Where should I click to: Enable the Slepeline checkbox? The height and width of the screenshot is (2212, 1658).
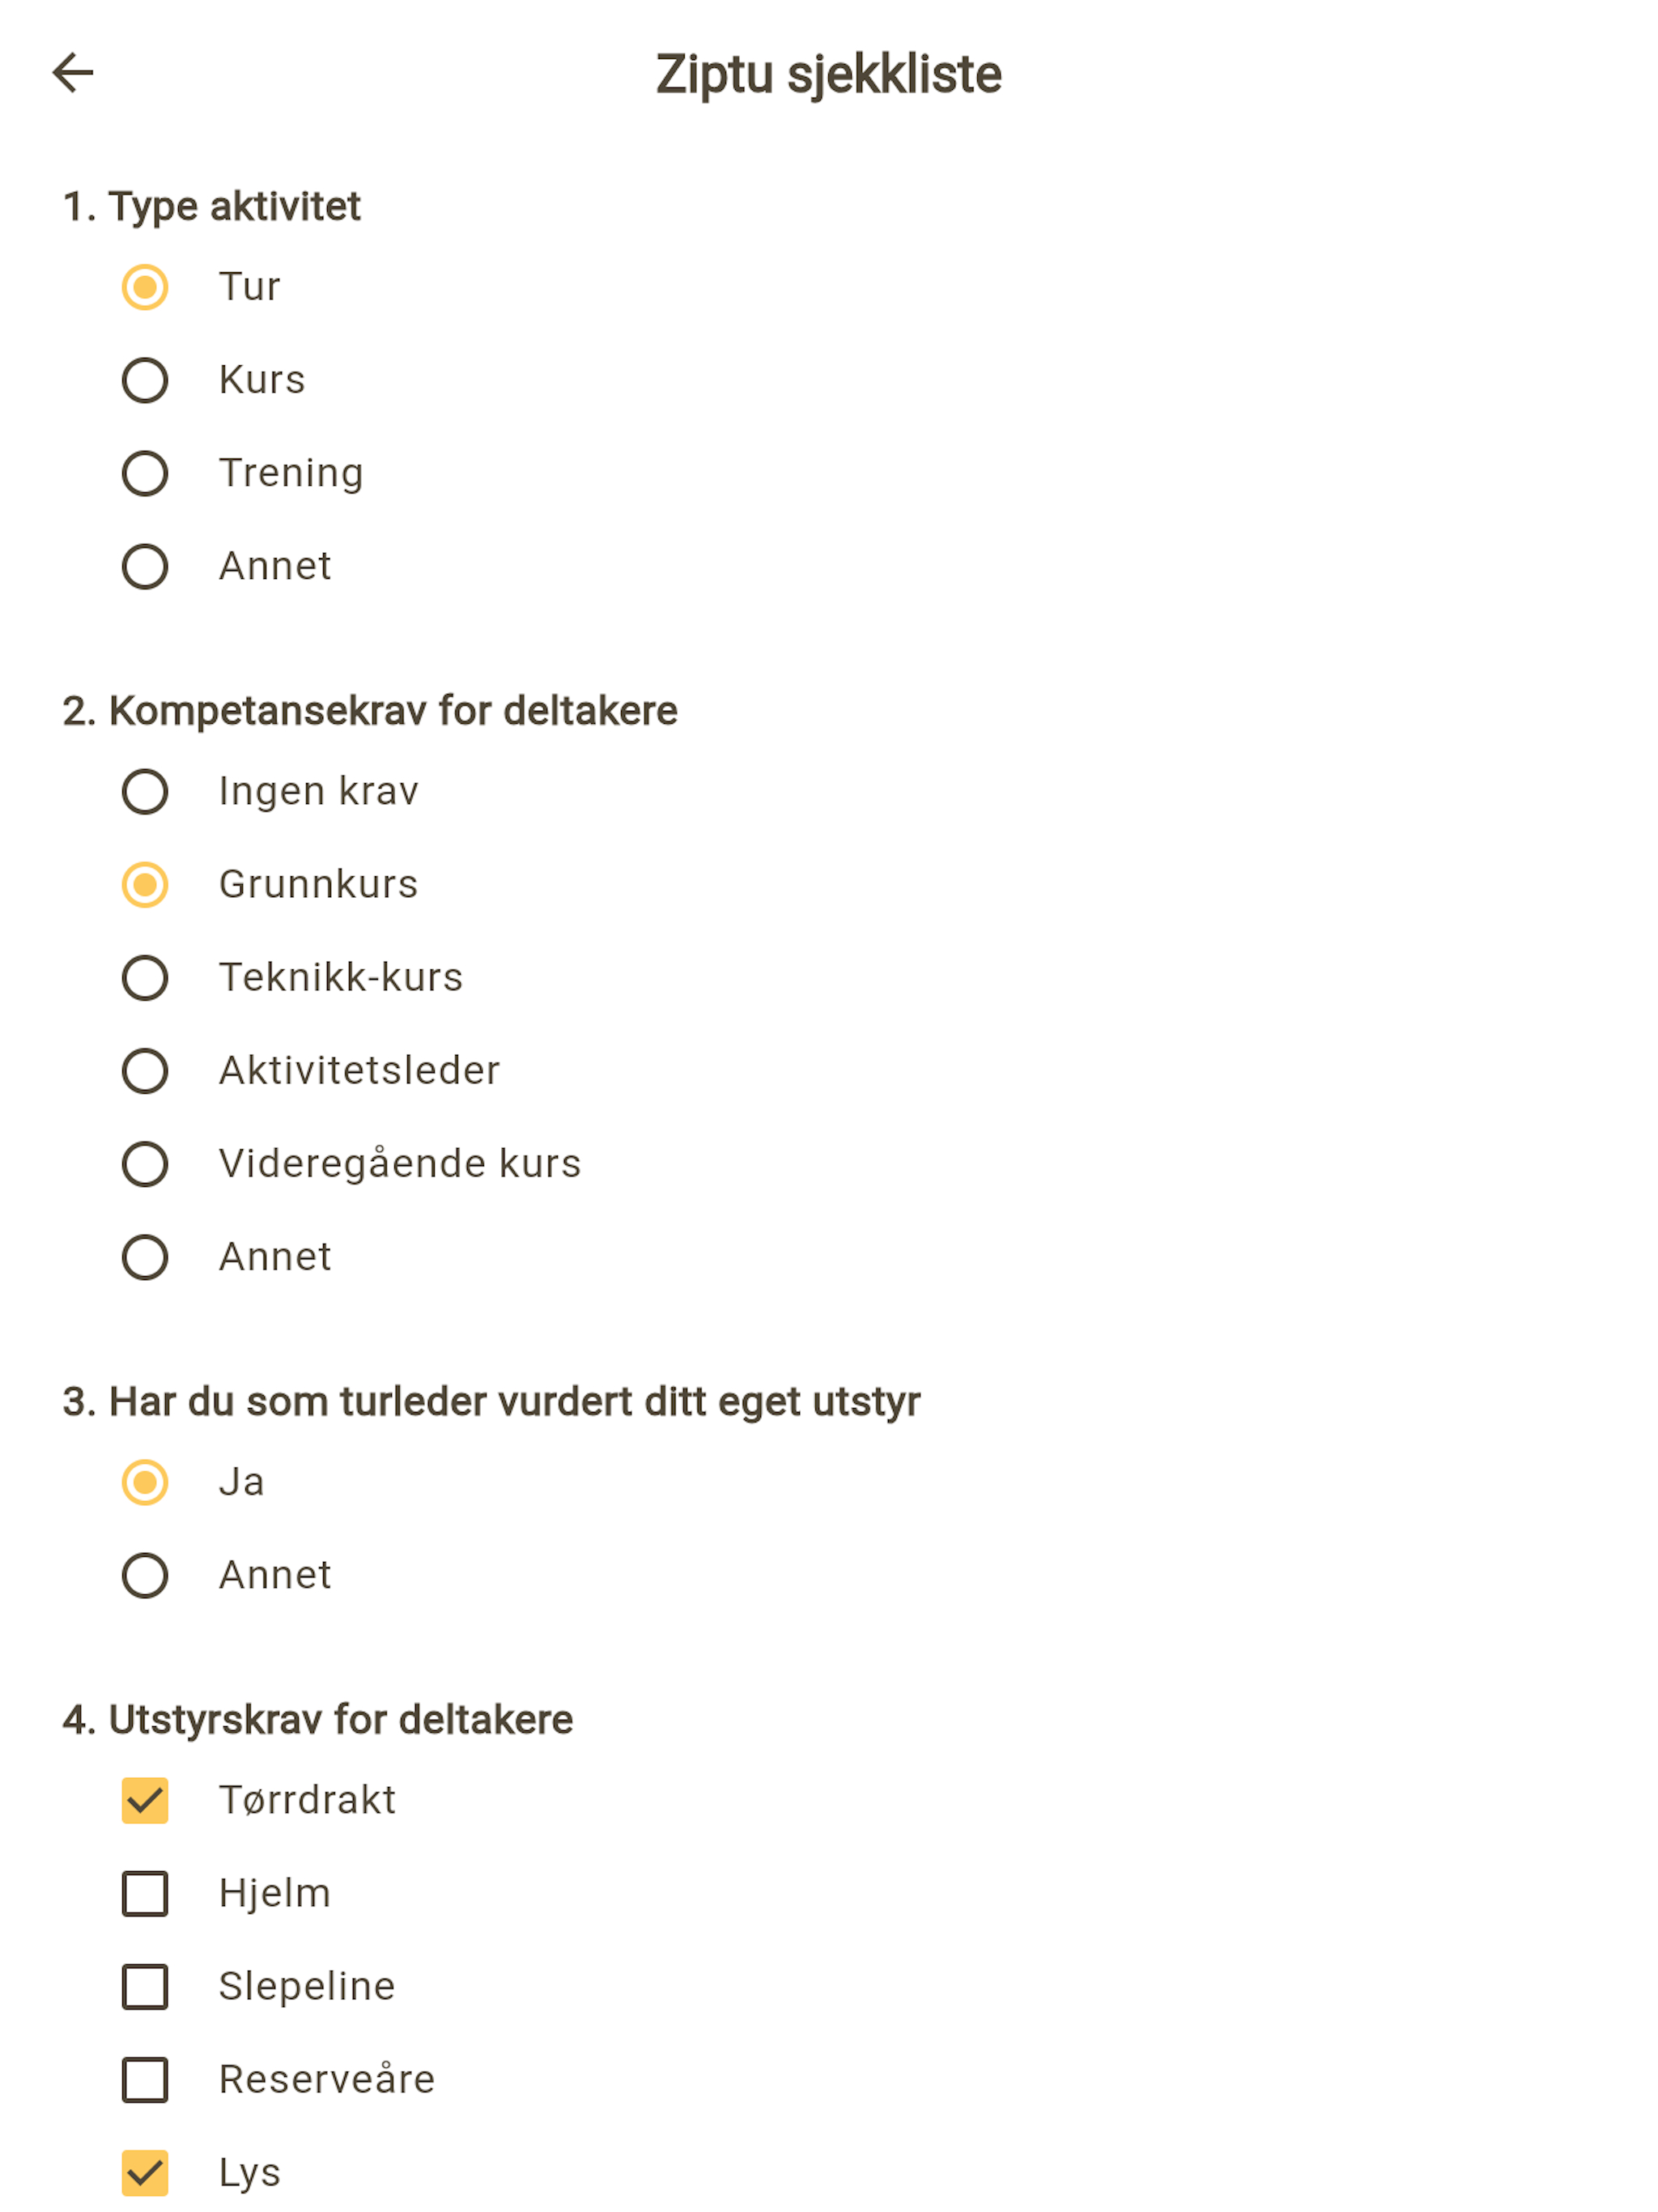[145, 1986]
